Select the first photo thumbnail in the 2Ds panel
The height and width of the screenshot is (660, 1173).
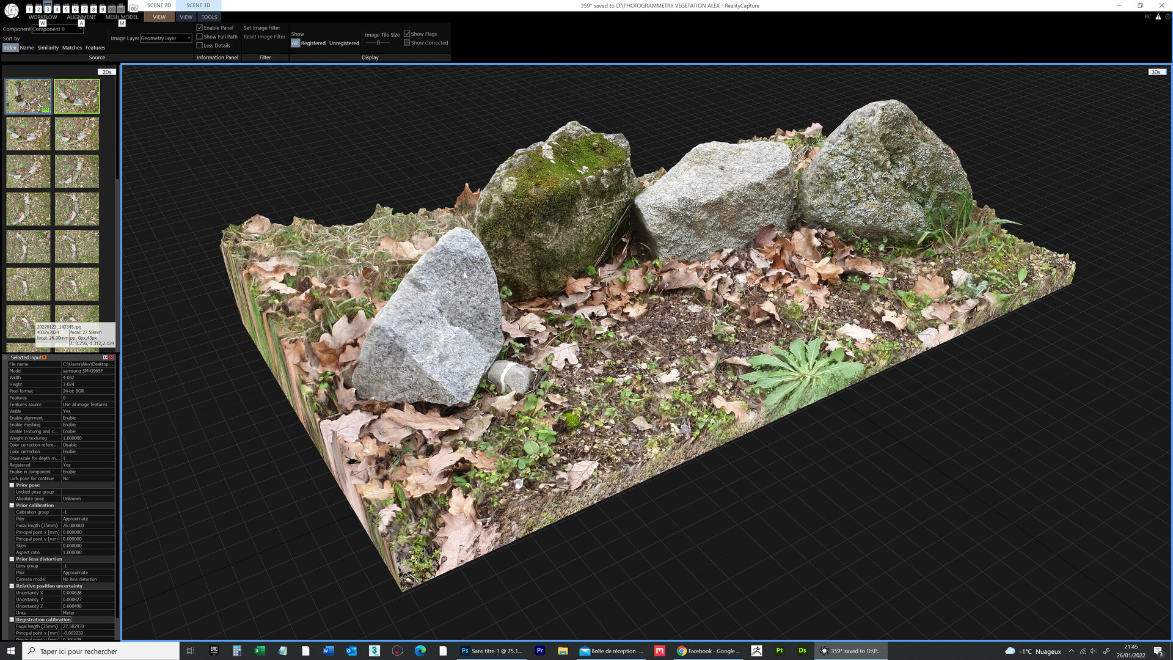(28, 95)
